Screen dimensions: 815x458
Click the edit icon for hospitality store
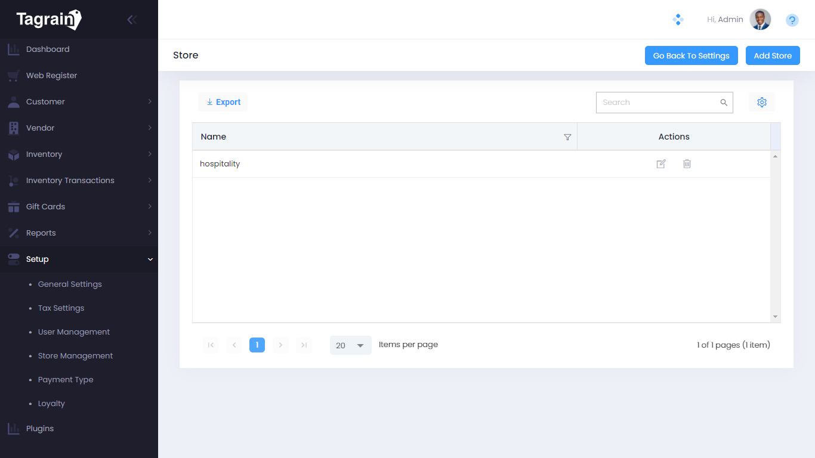pyautogui.click(x=661, y=164)
